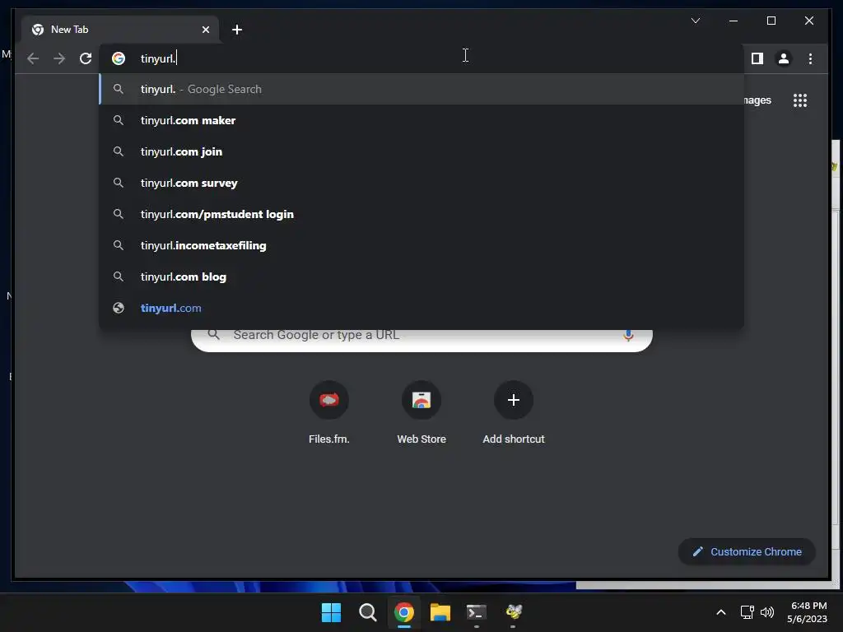This screenshot has height=632, width=843.
Task: Open the terminal icon in the taskbar
Action: (x=477, y=612)
